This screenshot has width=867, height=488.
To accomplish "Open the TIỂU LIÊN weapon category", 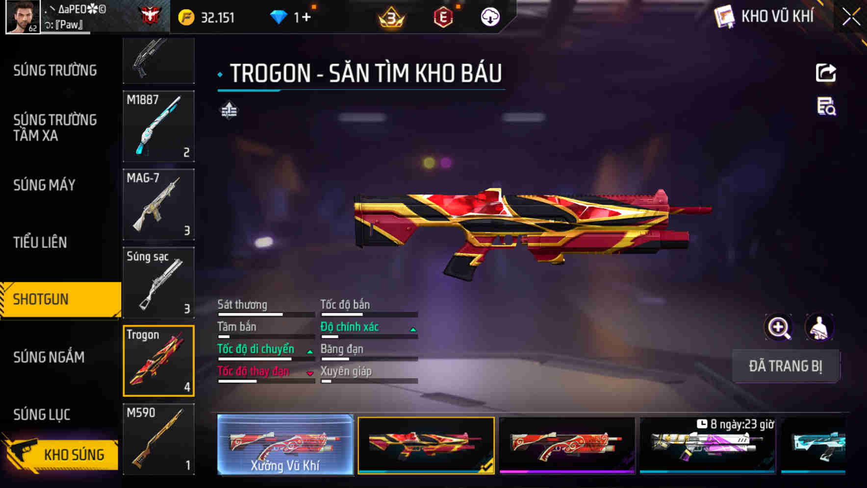I will 40,242.
